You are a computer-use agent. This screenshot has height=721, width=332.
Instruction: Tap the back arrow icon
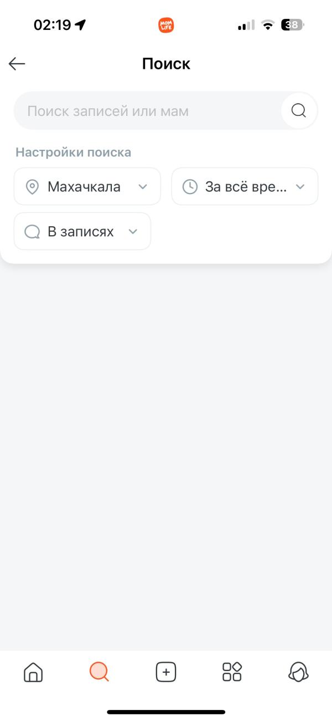click(x=17, y=64)
